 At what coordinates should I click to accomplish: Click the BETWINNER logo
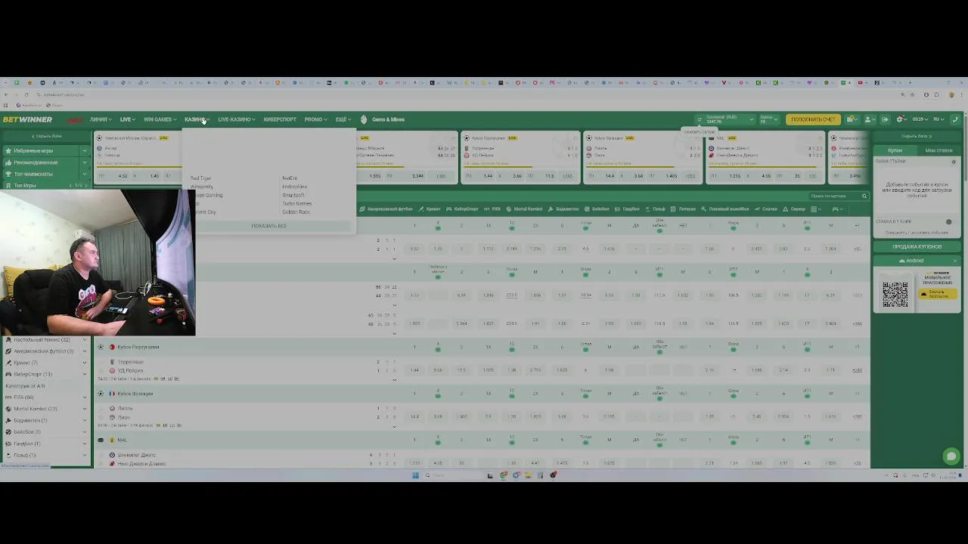26,119
